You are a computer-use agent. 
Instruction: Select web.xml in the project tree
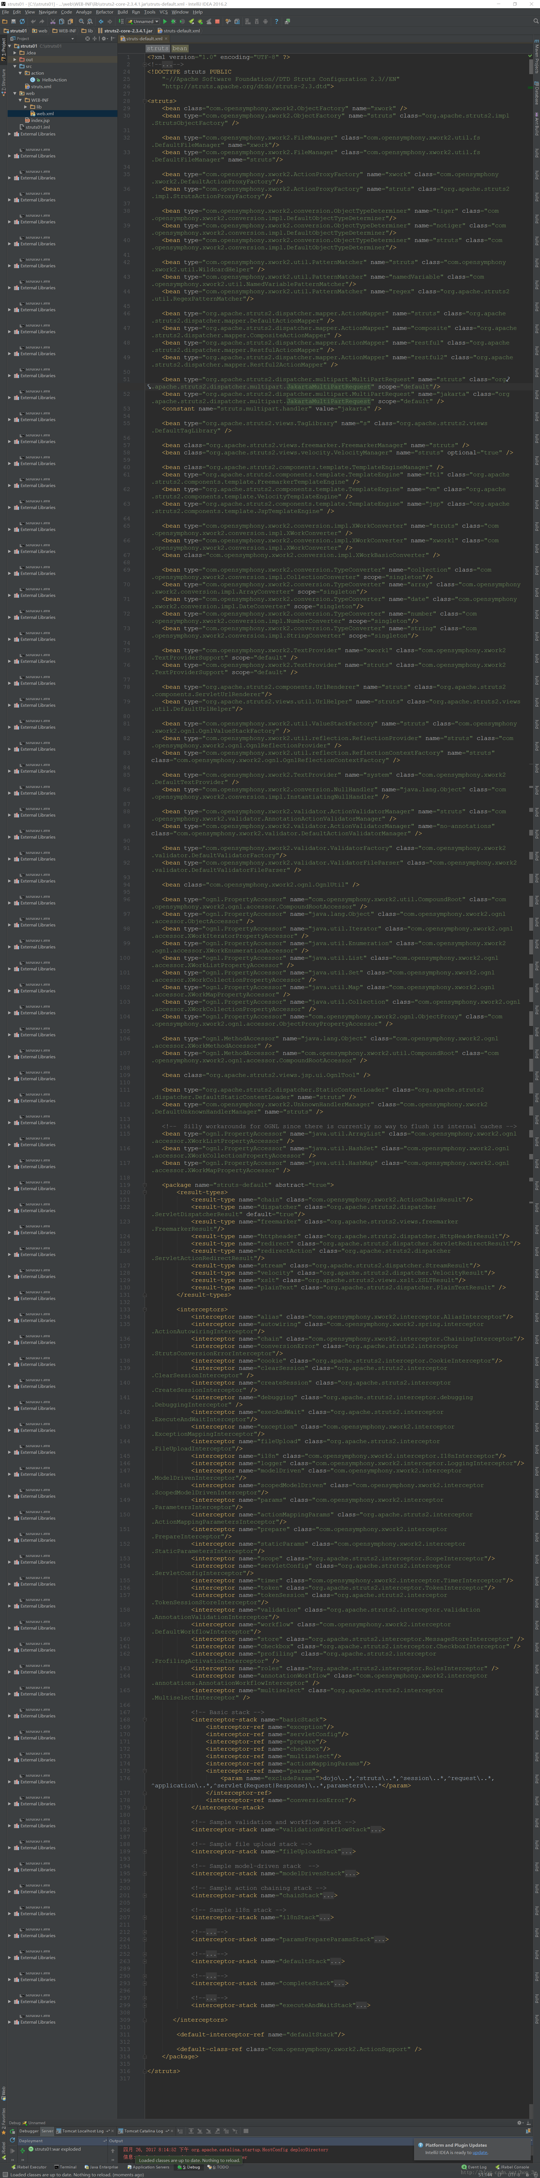click(x=45, y=113)
